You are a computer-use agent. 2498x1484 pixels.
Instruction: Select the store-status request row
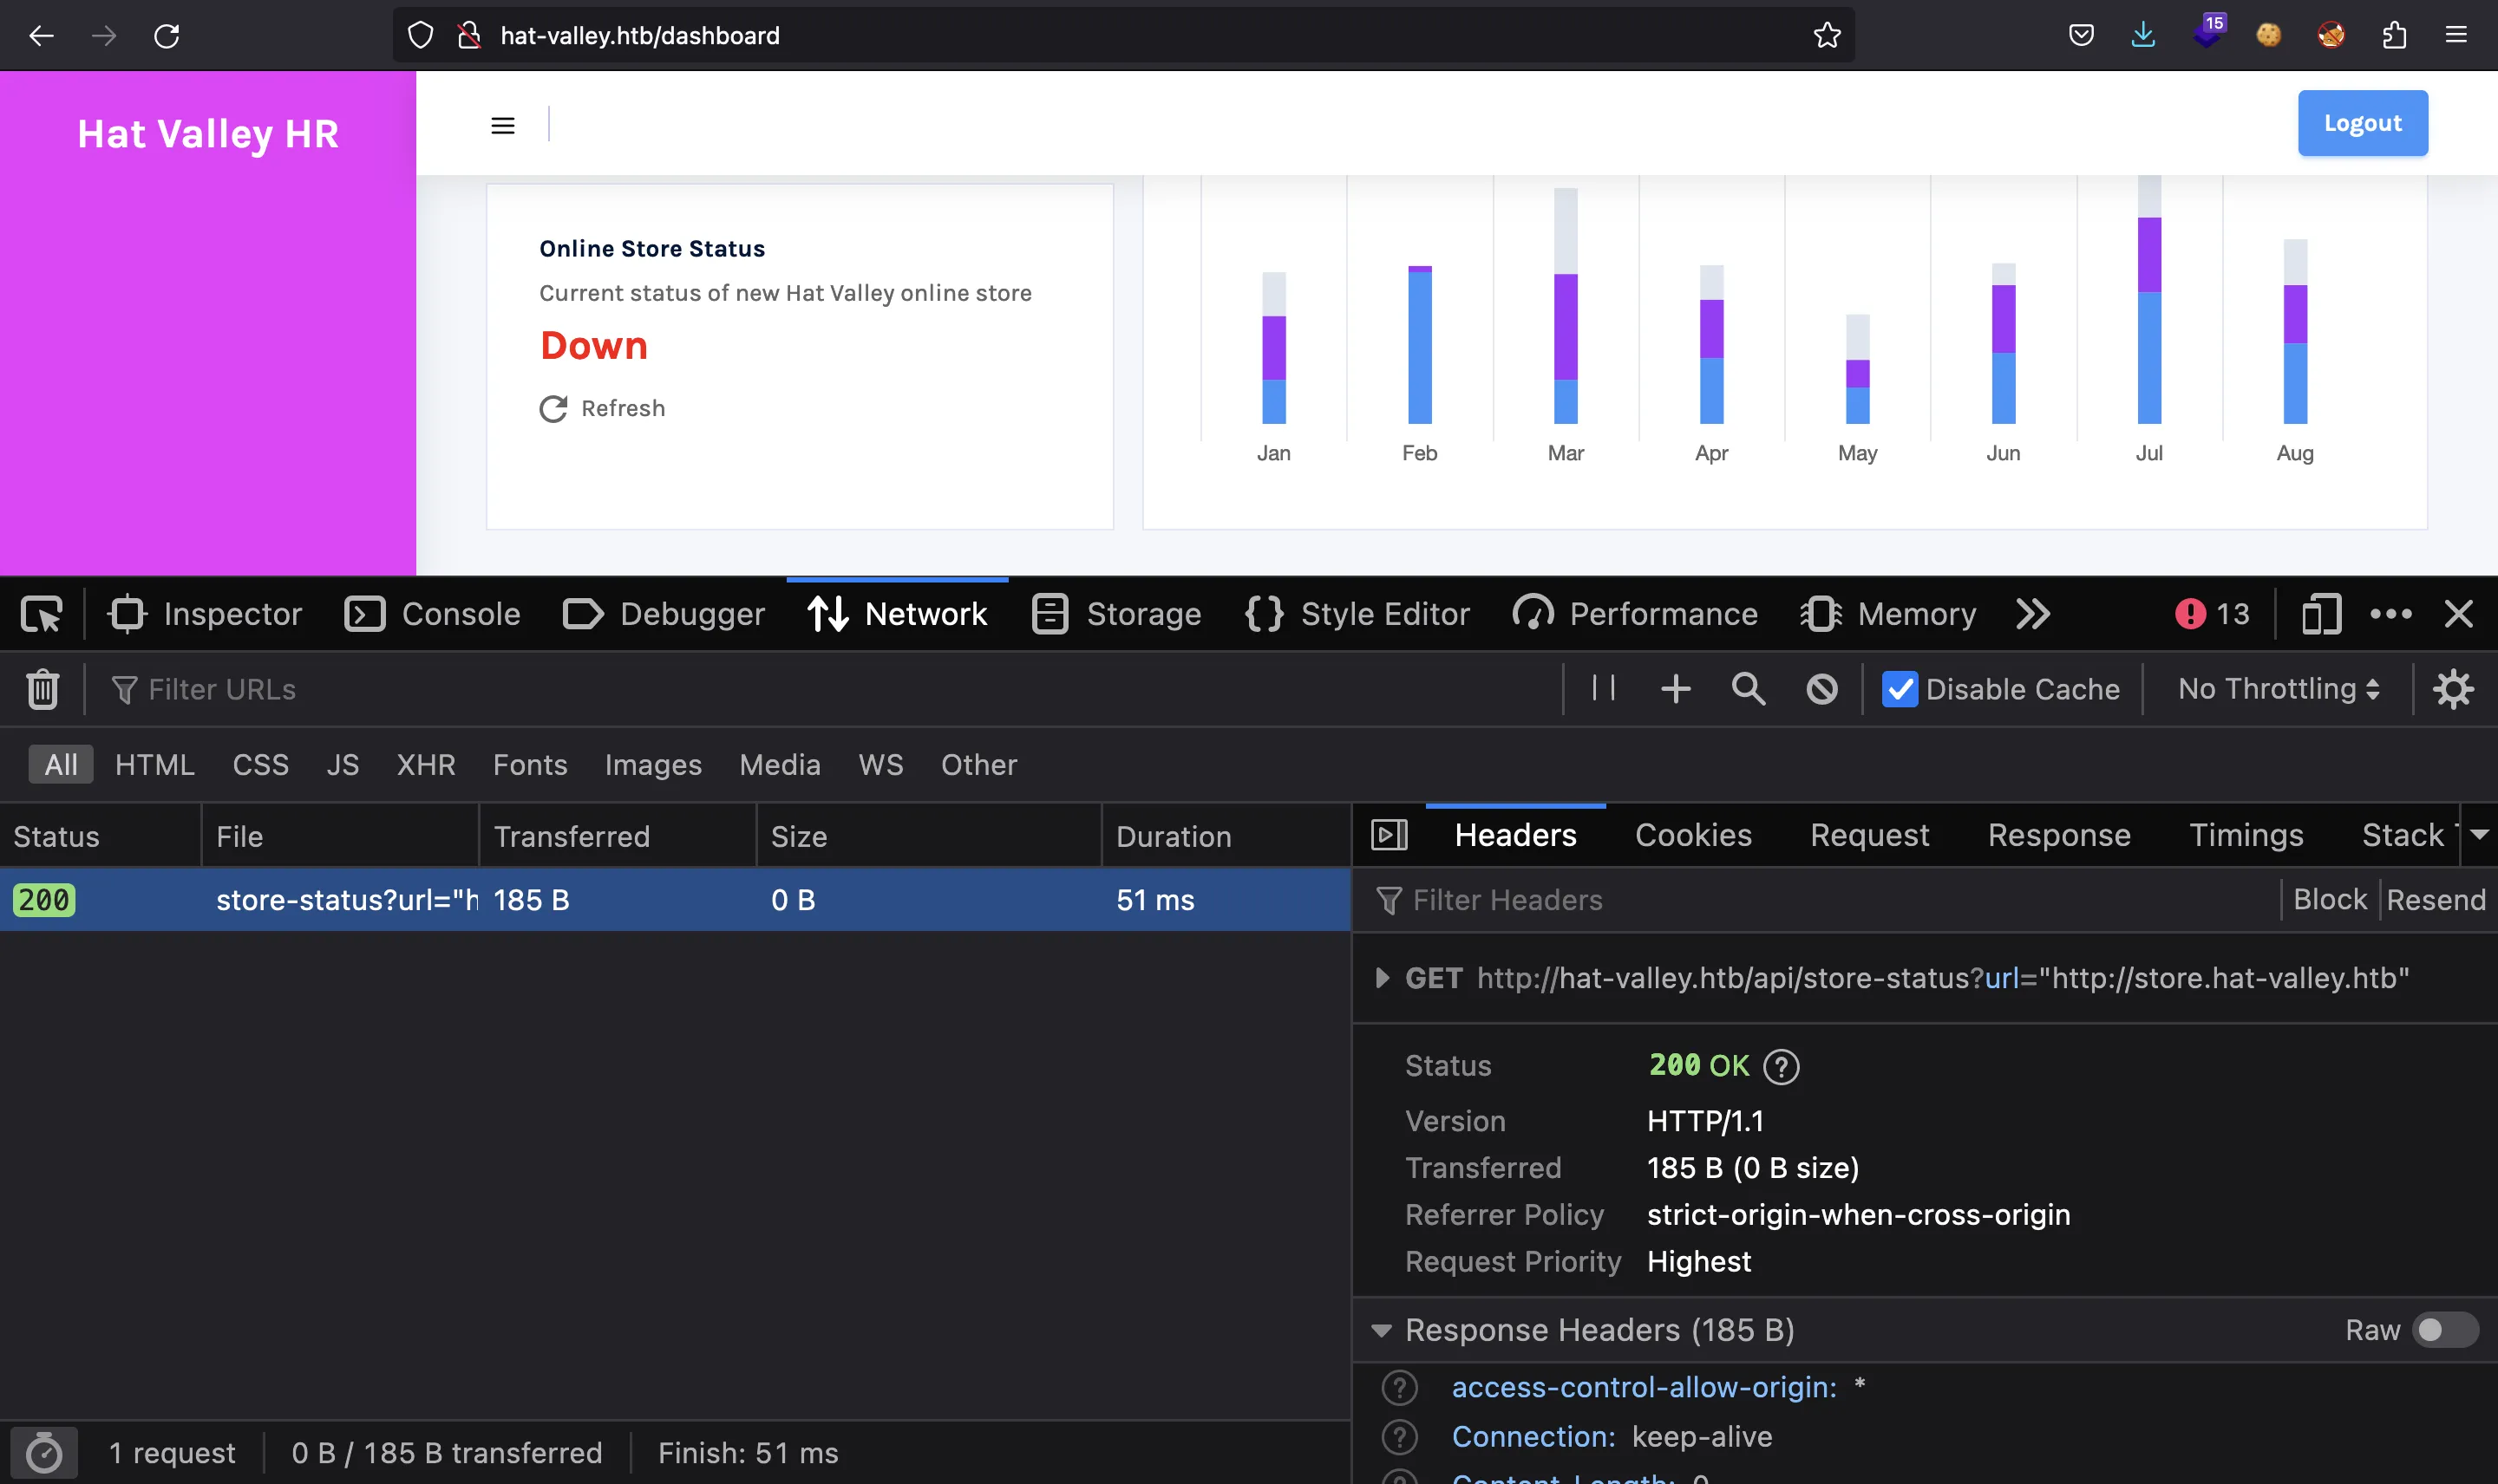point(676,899)
